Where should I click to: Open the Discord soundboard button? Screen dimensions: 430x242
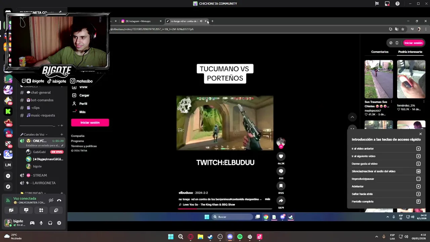coord(56,210)
